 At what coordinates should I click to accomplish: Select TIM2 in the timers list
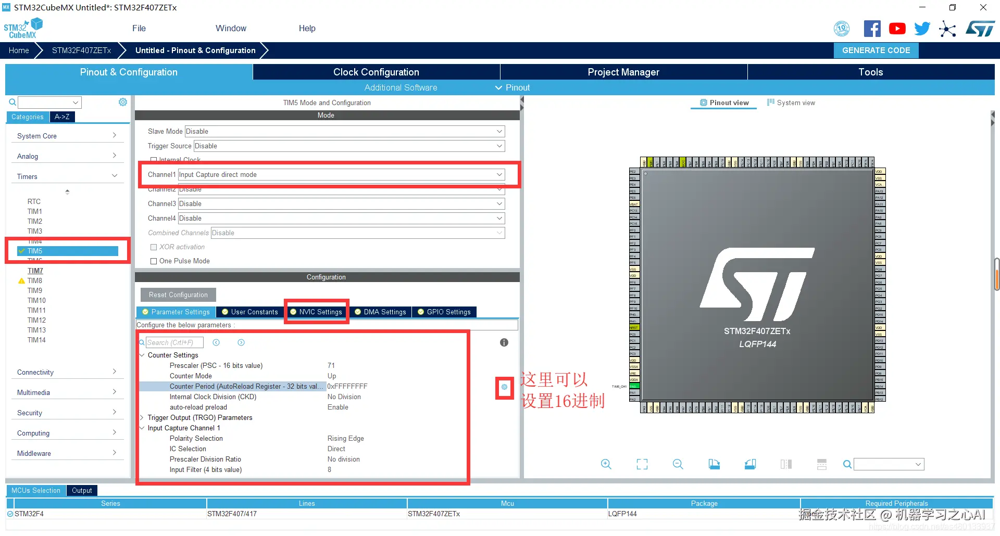tap(35, 222)
